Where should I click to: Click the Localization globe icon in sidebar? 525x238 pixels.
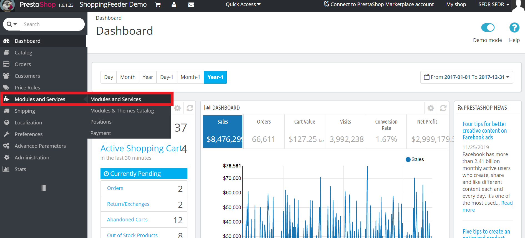7,122
